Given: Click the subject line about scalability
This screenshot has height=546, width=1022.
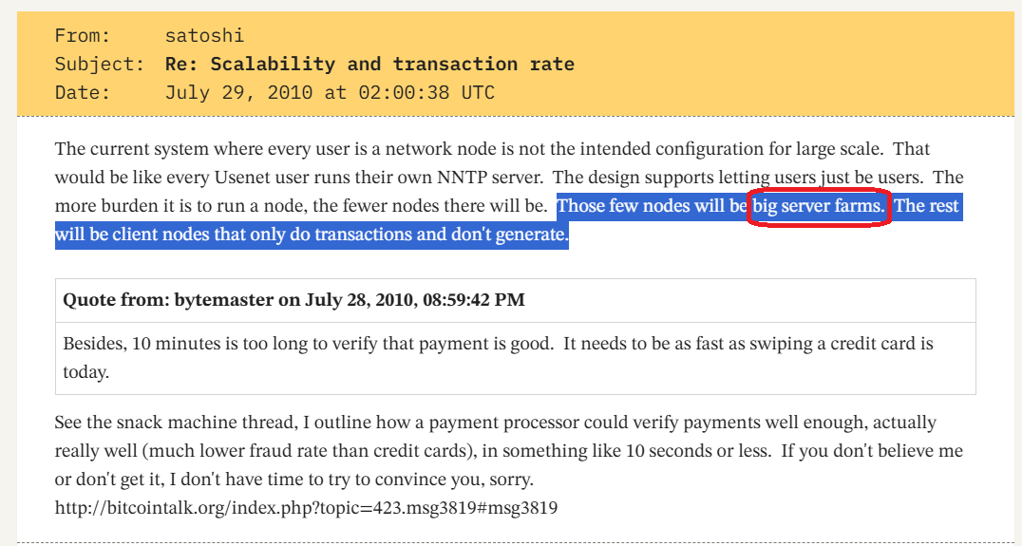Looking at the screenshot, I should pos(369,65).
